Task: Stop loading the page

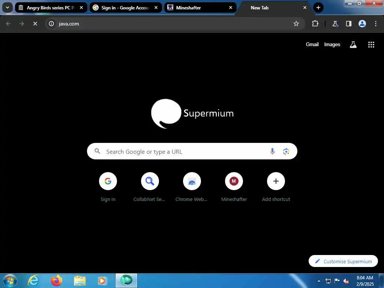Action: point(35,24)
